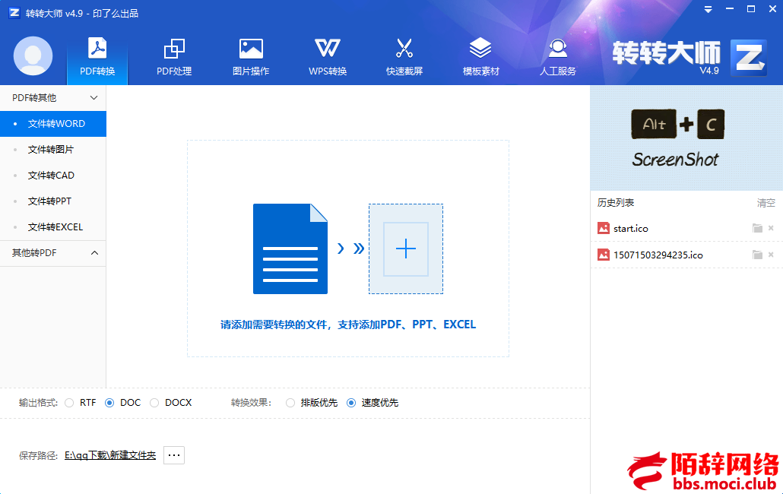Click image icon beside start.ico
783x494 pixels.
click(604, 228)
